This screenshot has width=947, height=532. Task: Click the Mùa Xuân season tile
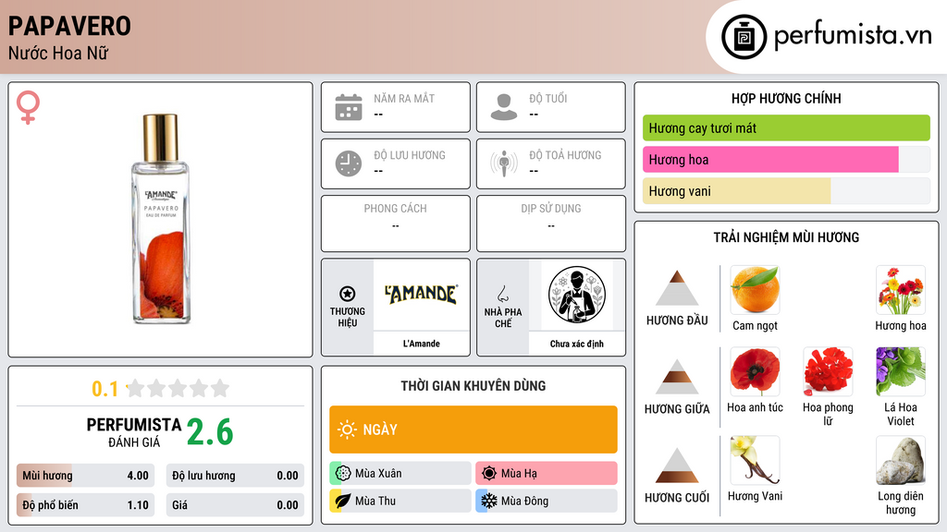click(400, 473)
